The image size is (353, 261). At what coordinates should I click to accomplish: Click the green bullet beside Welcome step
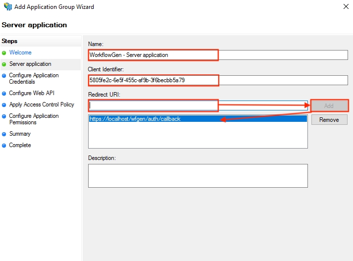pos(4,53)
